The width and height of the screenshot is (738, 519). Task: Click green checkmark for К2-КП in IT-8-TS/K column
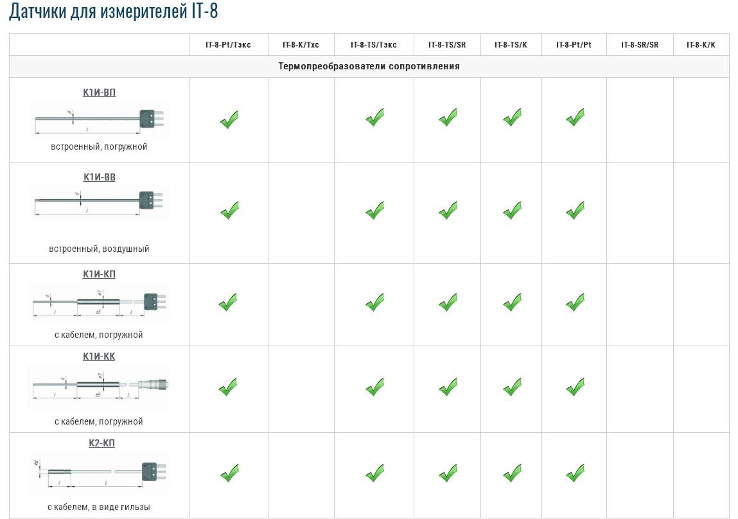click(512, 473)
